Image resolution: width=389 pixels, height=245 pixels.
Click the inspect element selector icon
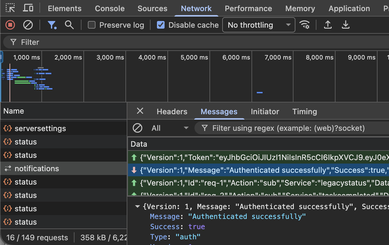(10, 8)
